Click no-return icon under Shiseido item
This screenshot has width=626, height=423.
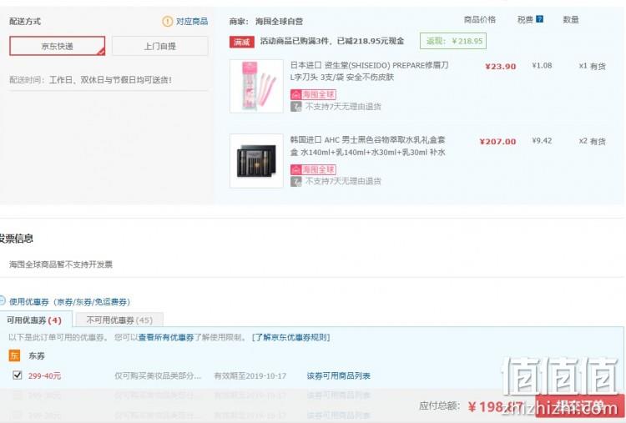(x=295, y=107)
